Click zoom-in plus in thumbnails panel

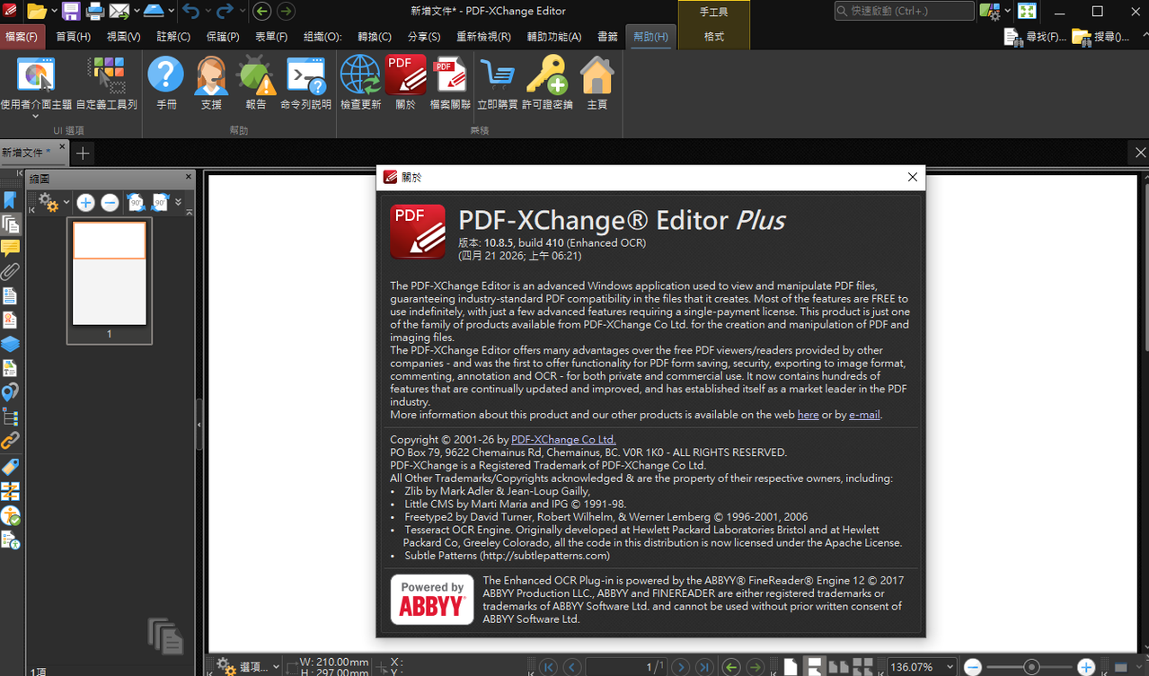[85, 203]
